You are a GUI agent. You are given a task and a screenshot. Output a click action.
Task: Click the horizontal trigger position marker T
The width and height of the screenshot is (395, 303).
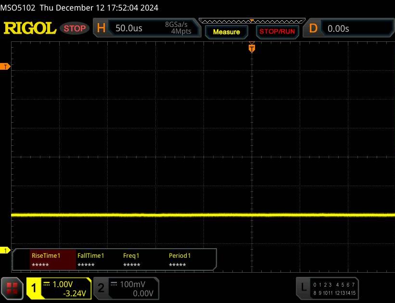click(252, 48)
